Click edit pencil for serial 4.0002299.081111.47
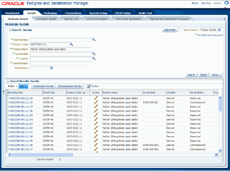 coord(96,149)
